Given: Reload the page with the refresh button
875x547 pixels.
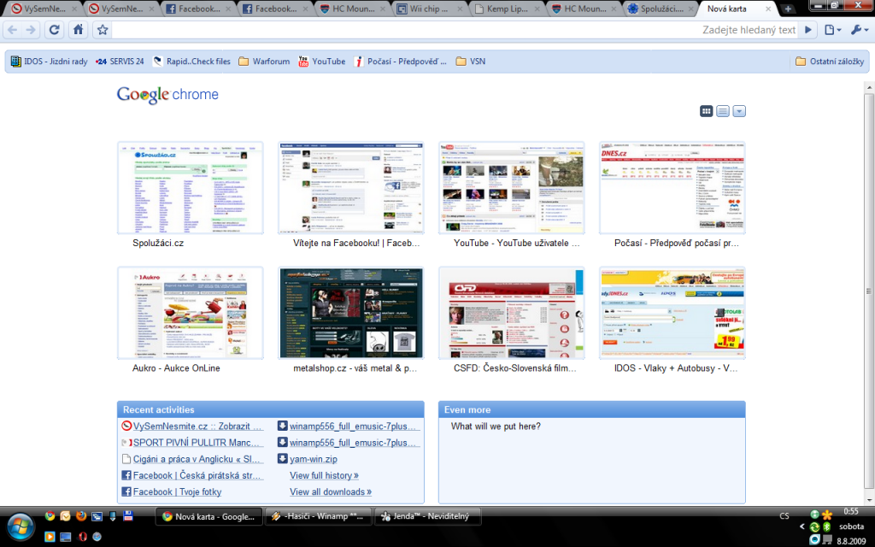Looking at the screenshot, I should [x=54, y=30].
